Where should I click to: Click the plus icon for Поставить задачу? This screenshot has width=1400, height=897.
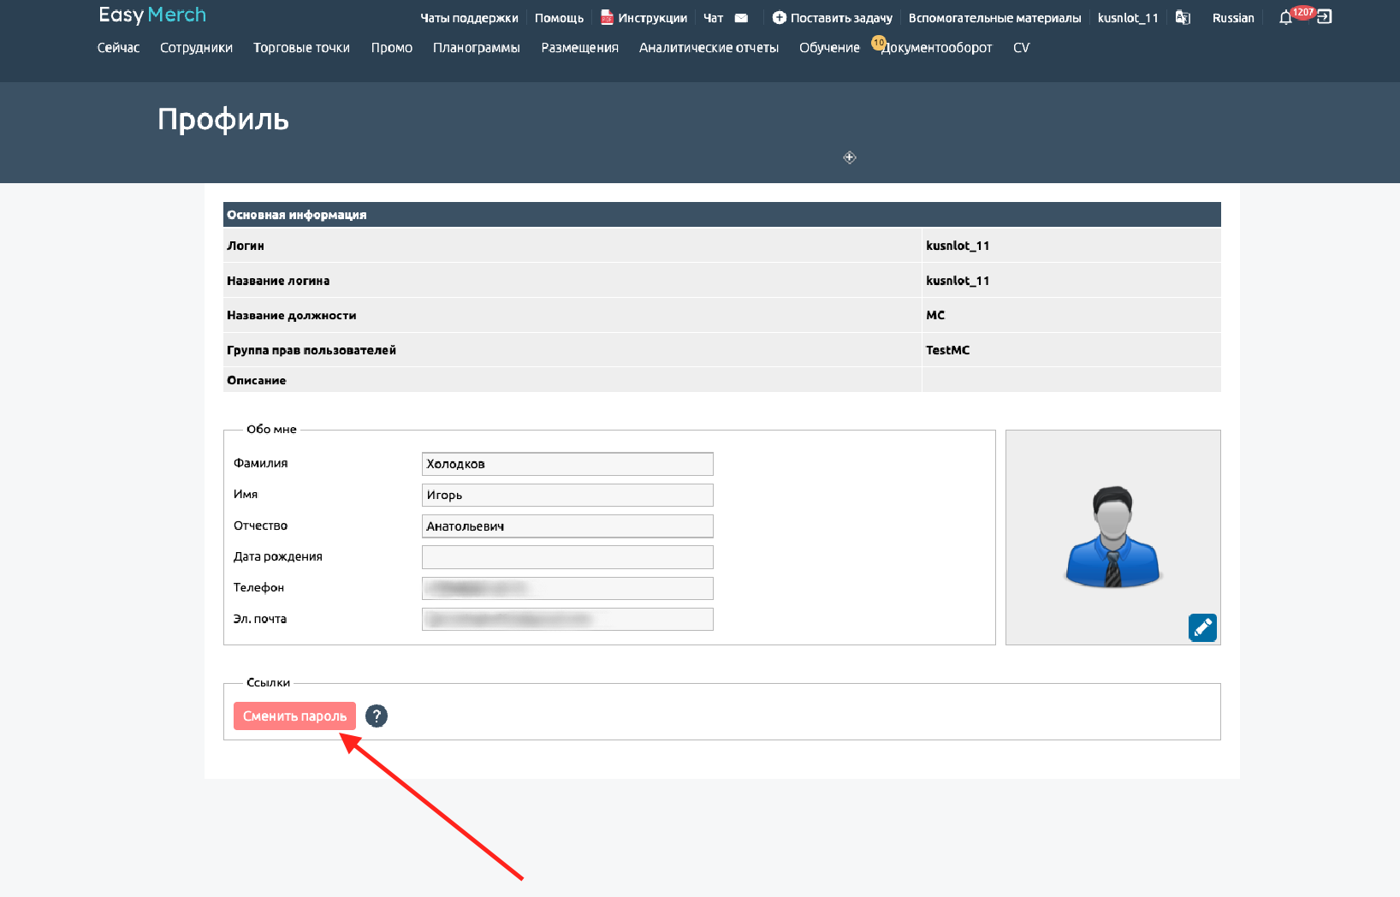[779, 18]
